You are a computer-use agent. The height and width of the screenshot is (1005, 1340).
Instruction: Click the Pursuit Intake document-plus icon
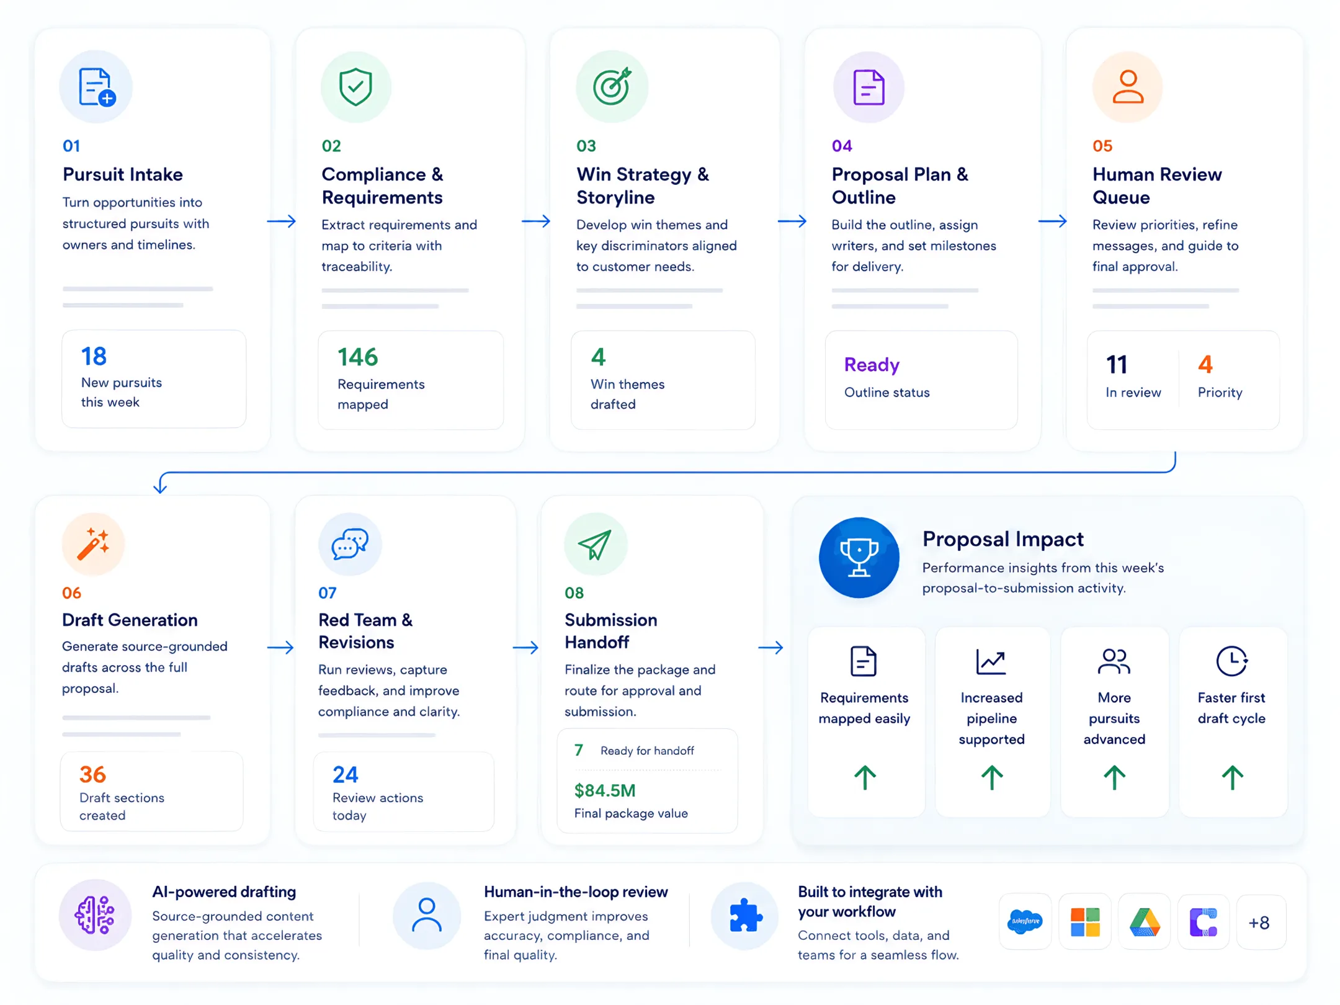[x=97, y=87]
